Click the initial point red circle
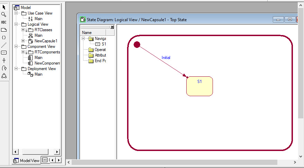This screenshot has width=304, height=168. pos(137,44)
